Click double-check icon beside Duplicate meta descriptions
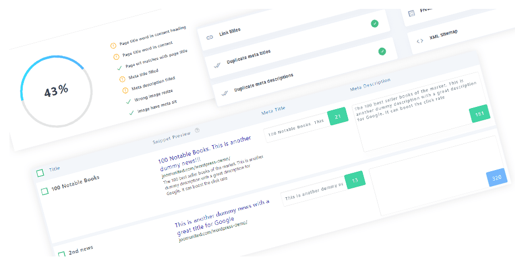Screen dimensions: 515x262 coord(224,94)
